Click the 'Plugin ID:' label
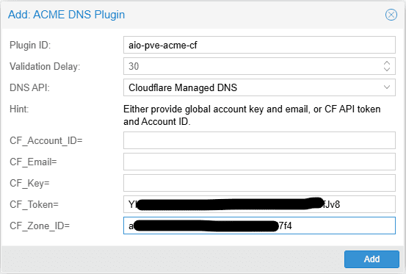Image resolution: width=406 pixels, height=274 pixels. (x=30, y=45)
